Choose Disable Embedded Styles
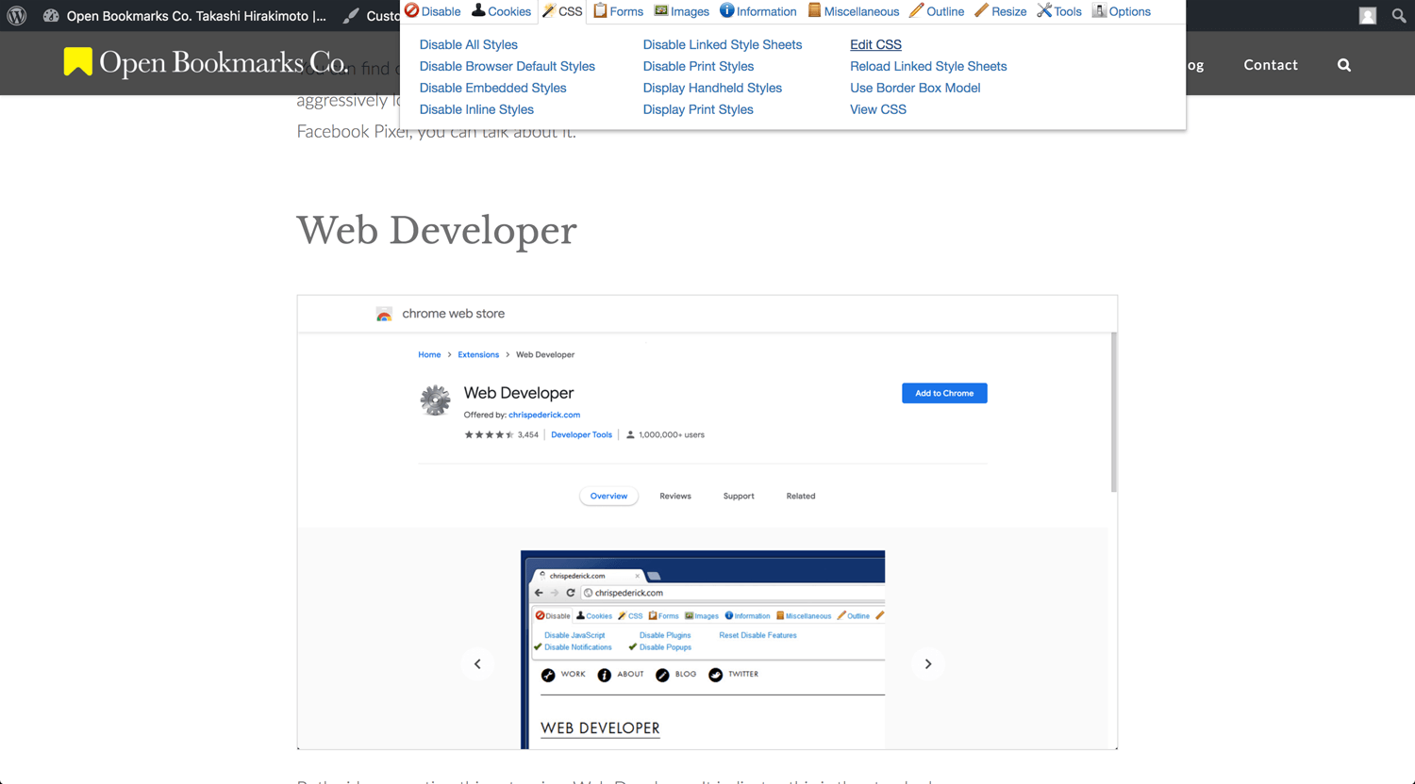This screenshot has width=1415, height=784. coord(492,88)
